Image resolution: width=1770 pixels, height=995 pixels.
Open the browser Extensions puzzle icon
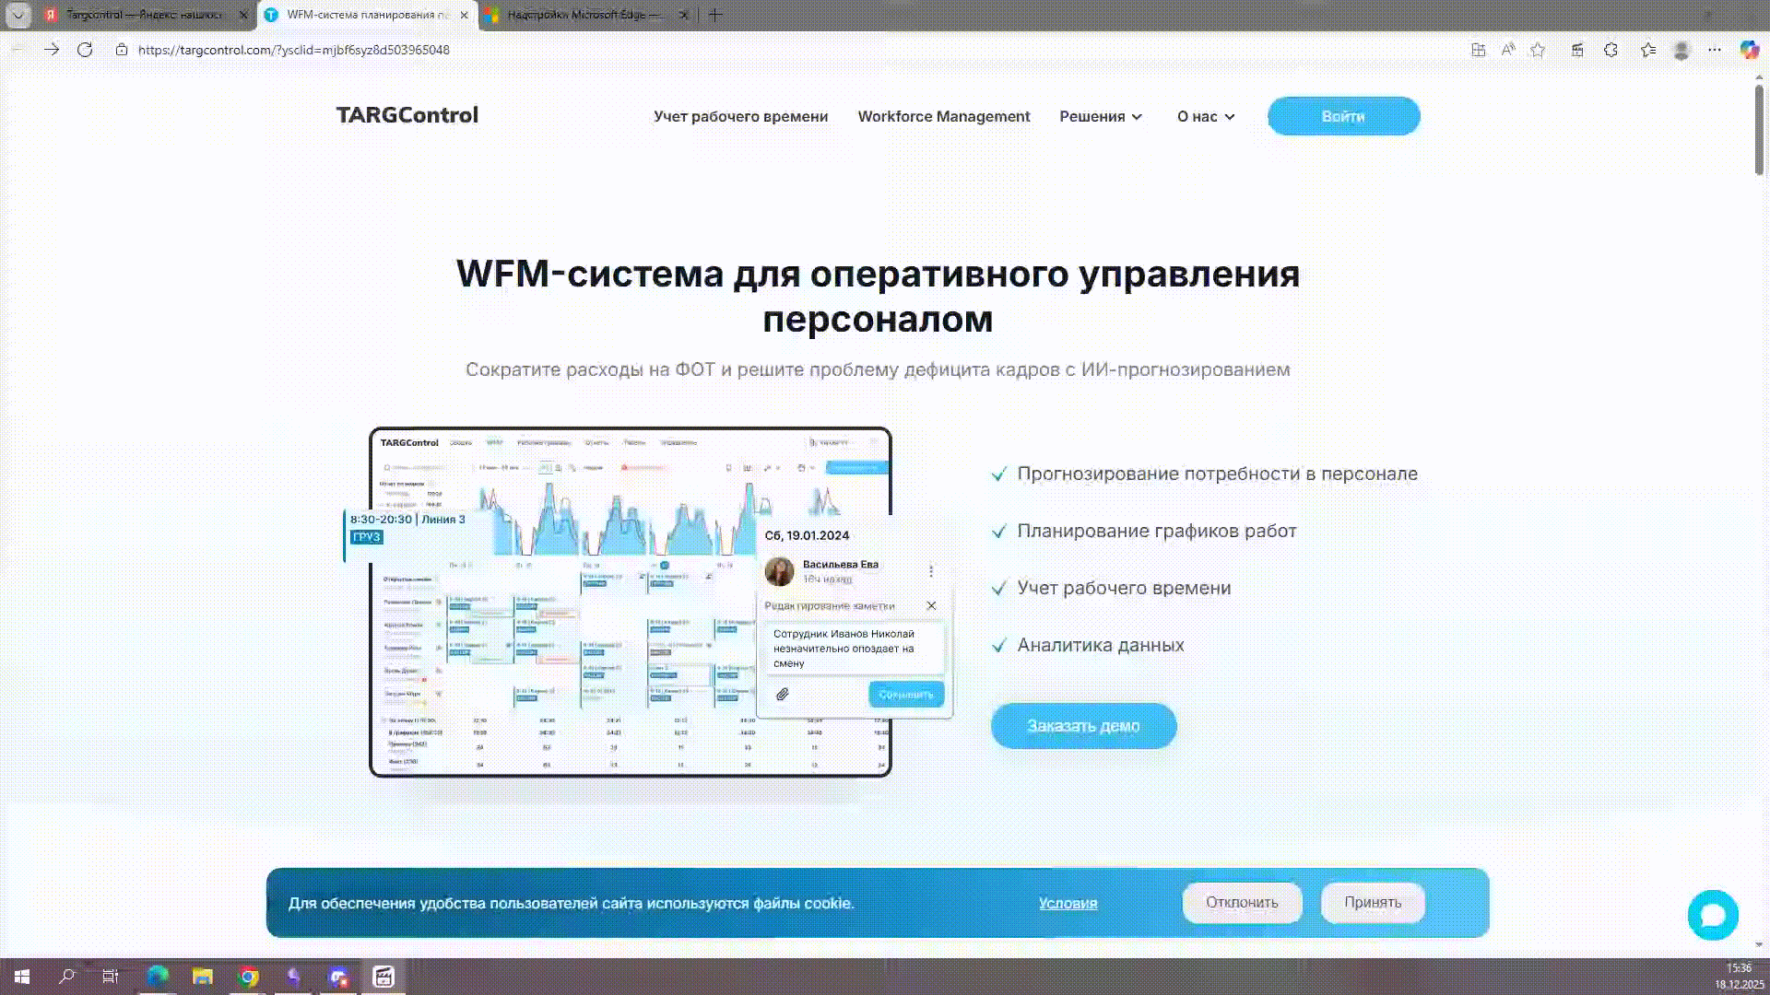[x=1611, y=50]
